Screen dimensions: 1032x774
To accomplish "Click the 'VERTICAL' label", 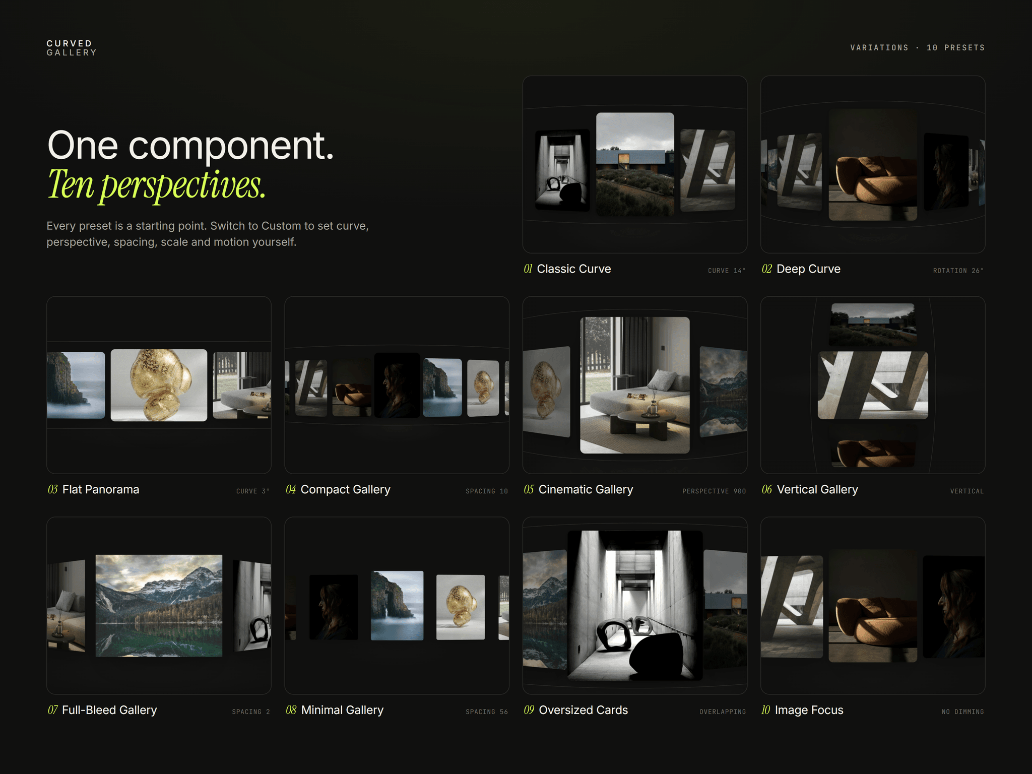I will point(967,491).
